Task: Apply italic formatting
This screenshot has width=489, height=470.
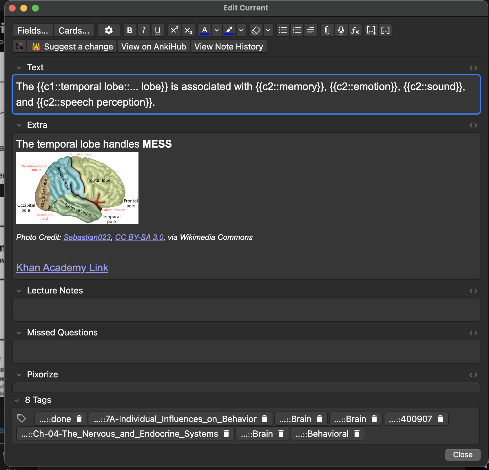Action: tap(144, 30)
